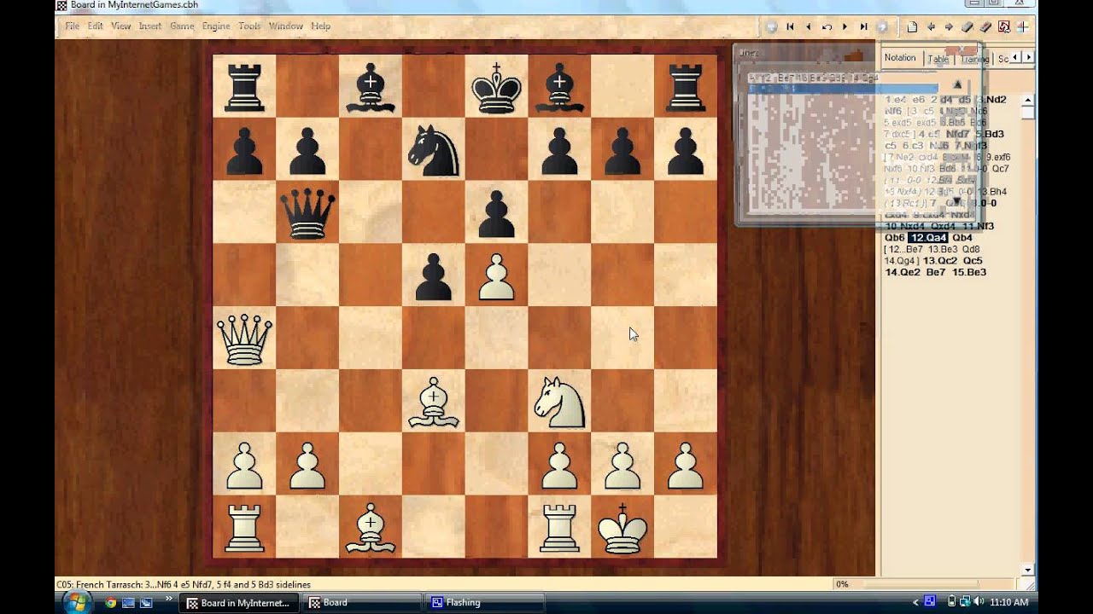Image resolution: width=1093 pixels, height=614 pixels.
Task: Open the File menu
Action: click(73, 26)
